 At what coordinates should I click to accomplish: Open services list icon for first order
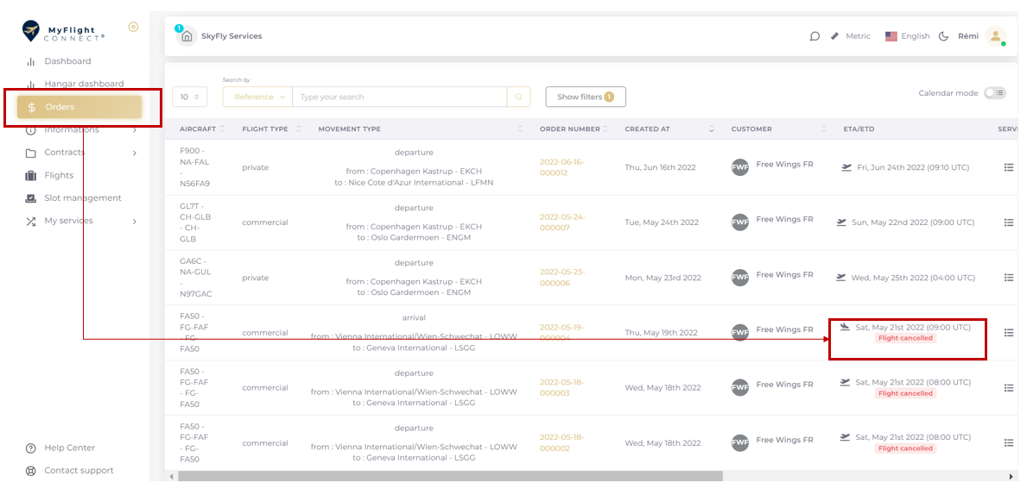point(1008,167)
